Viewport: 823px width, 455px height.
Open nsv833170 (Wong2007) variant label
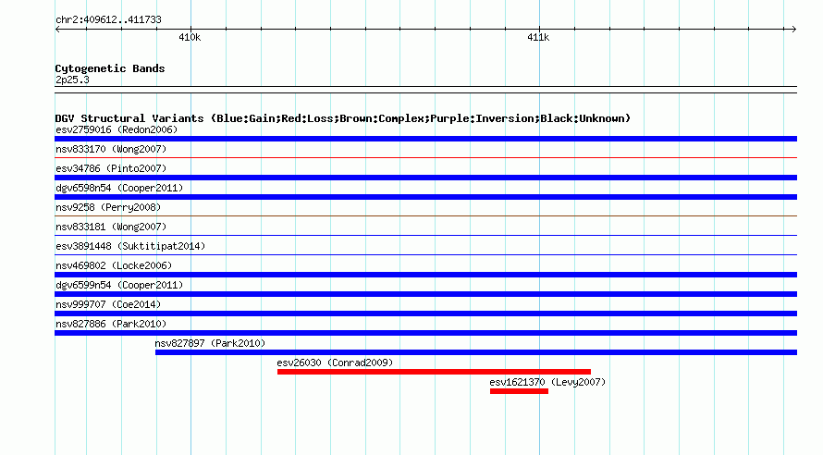tap(111, 149)
